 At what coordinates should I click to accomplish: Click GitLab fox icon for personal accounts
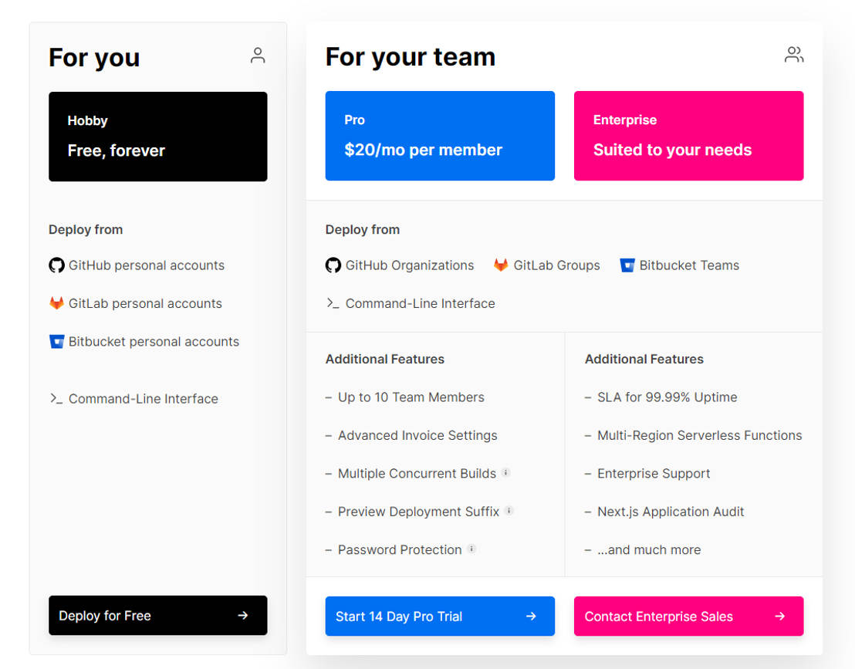click(56, 303)
